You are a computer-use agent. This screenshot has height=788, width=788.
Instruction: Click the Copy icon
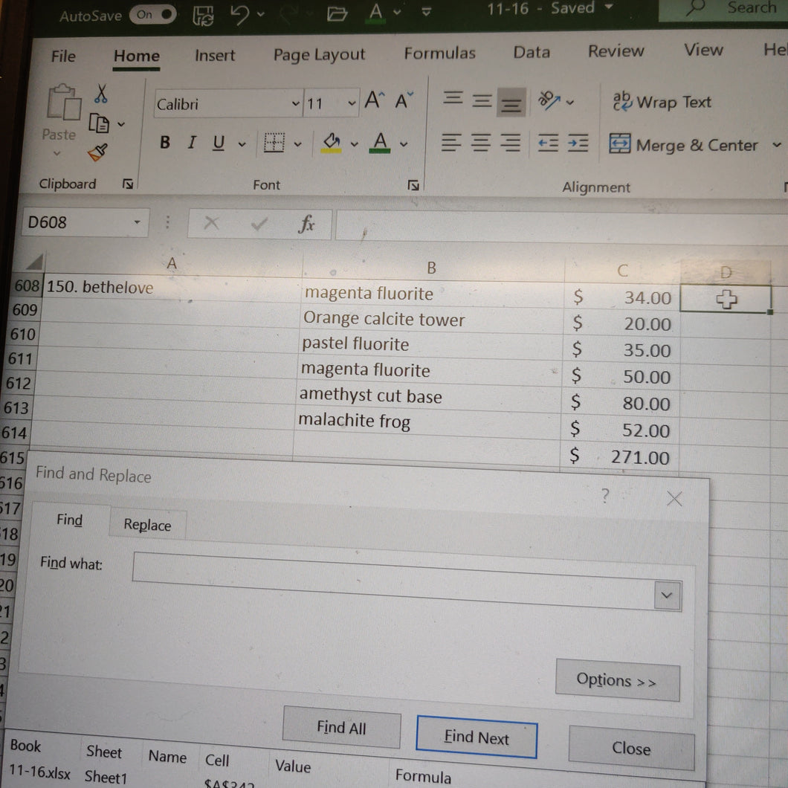coord(99,123)
